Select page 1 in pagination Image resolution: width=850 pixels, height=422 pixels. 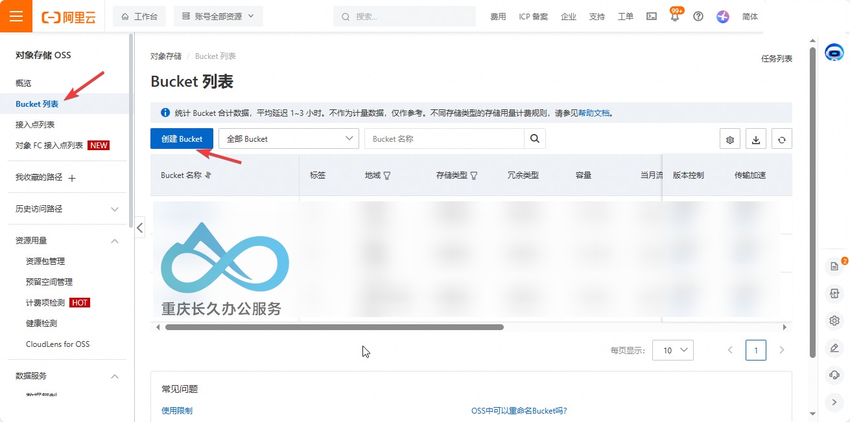coord(756,350)
